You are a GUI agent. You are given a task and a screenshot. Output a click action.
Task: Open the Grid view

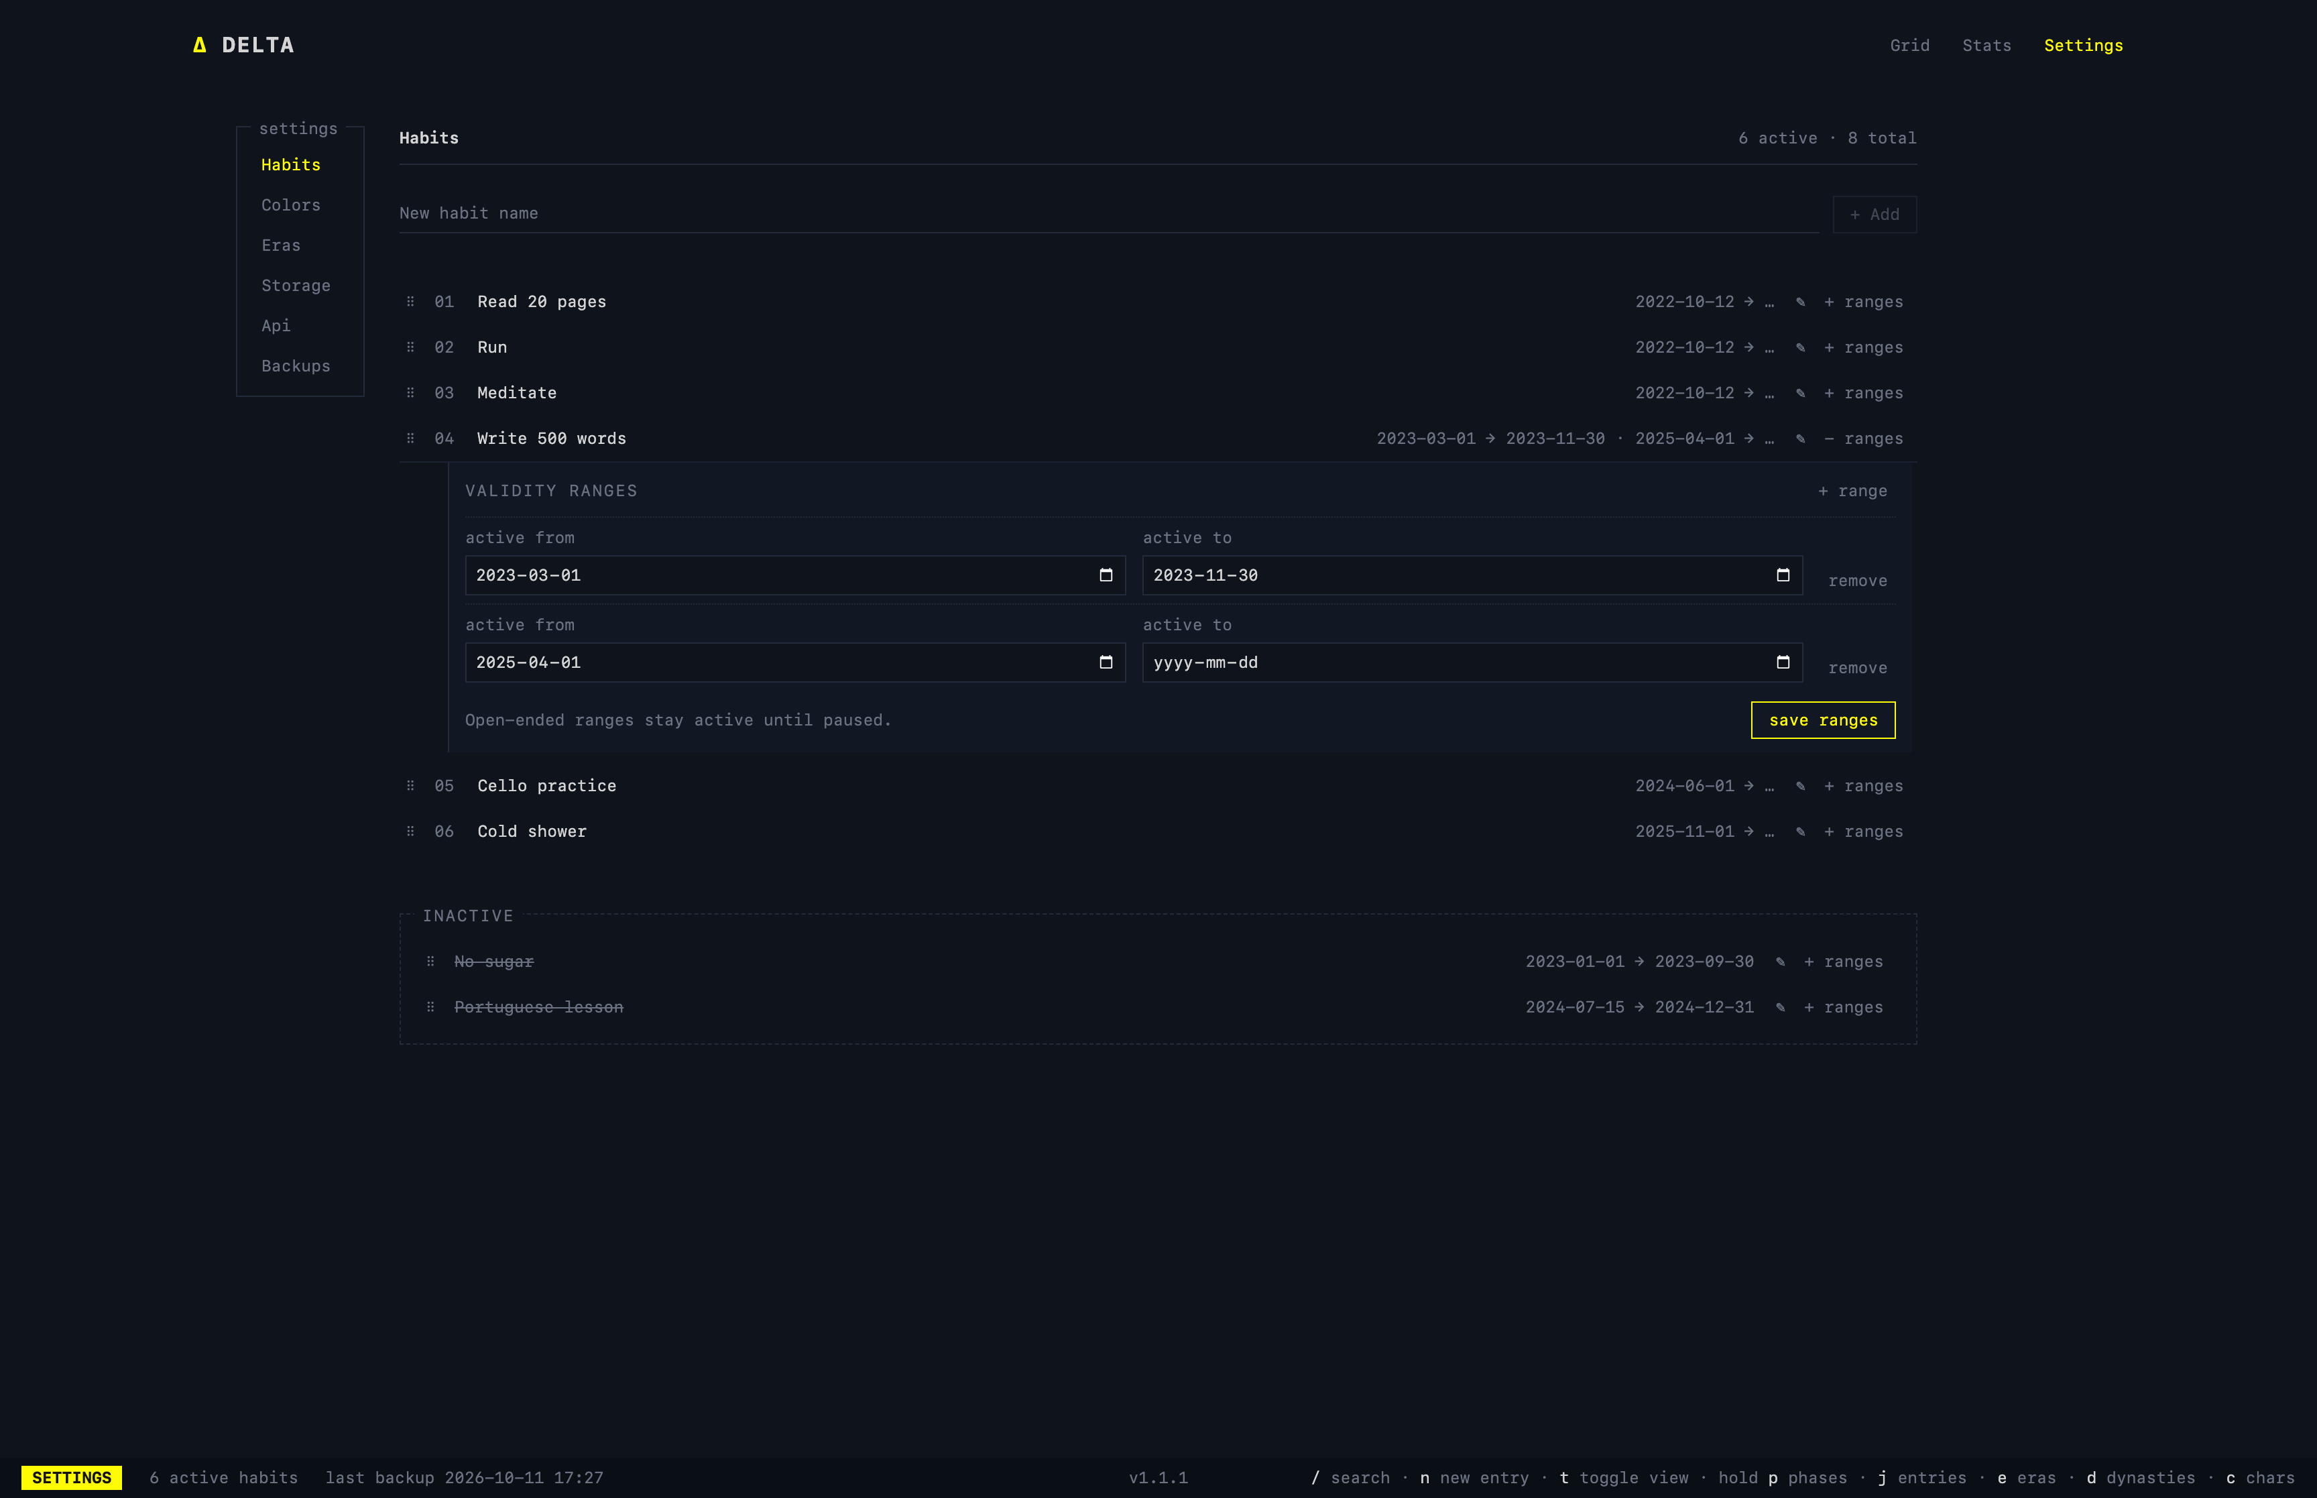(1909, 46)
